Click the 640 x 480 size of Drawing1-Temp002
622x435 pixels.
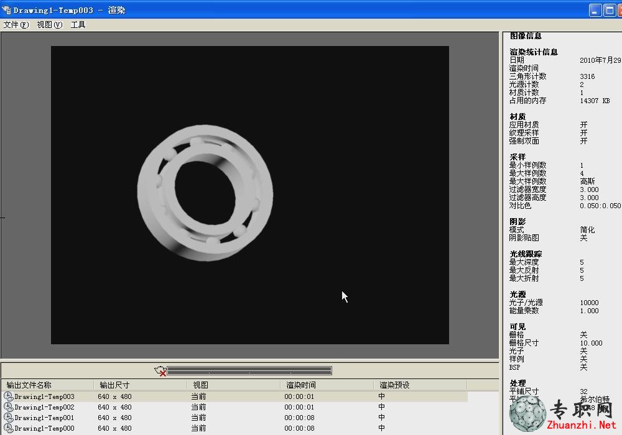[114, 407]
